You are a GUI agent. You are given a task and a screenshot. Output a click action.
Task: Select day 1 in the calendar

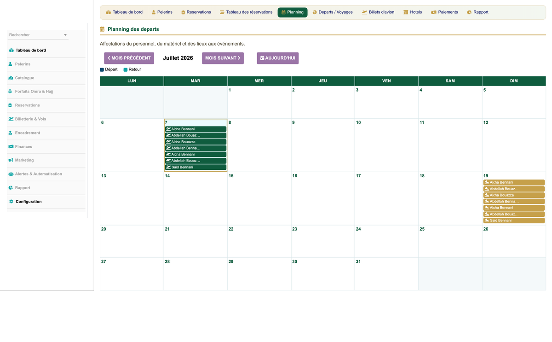coord(259,102)
